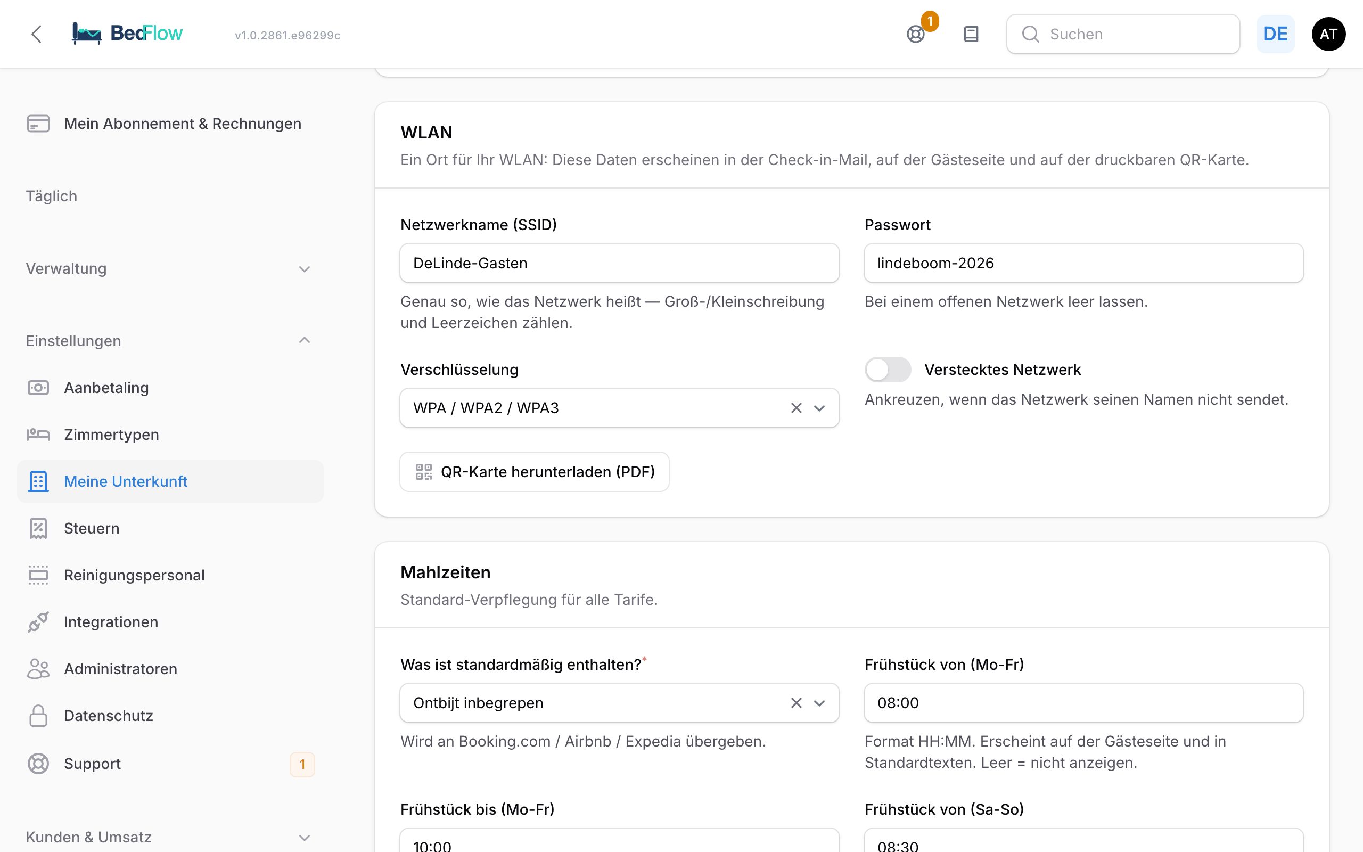Click the Administratoren people icon
Image resolution: width=1363 pixels, height=852 pixels.
pos(38,669)
